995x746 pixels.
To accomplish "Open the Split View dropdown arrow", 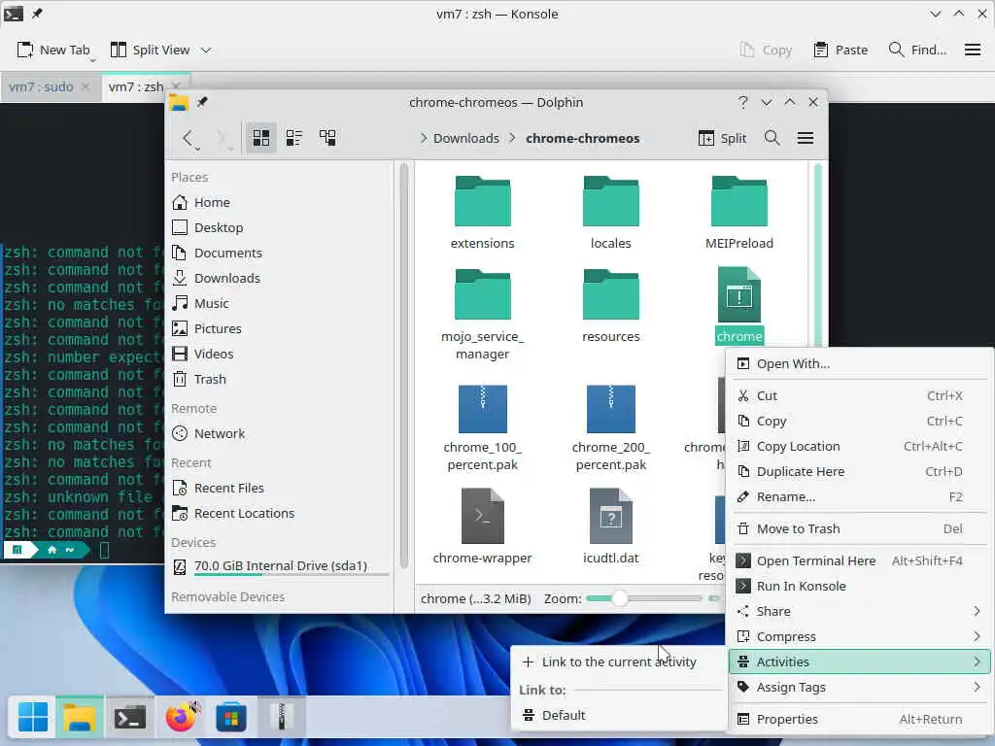I will [x=206, y=50].
